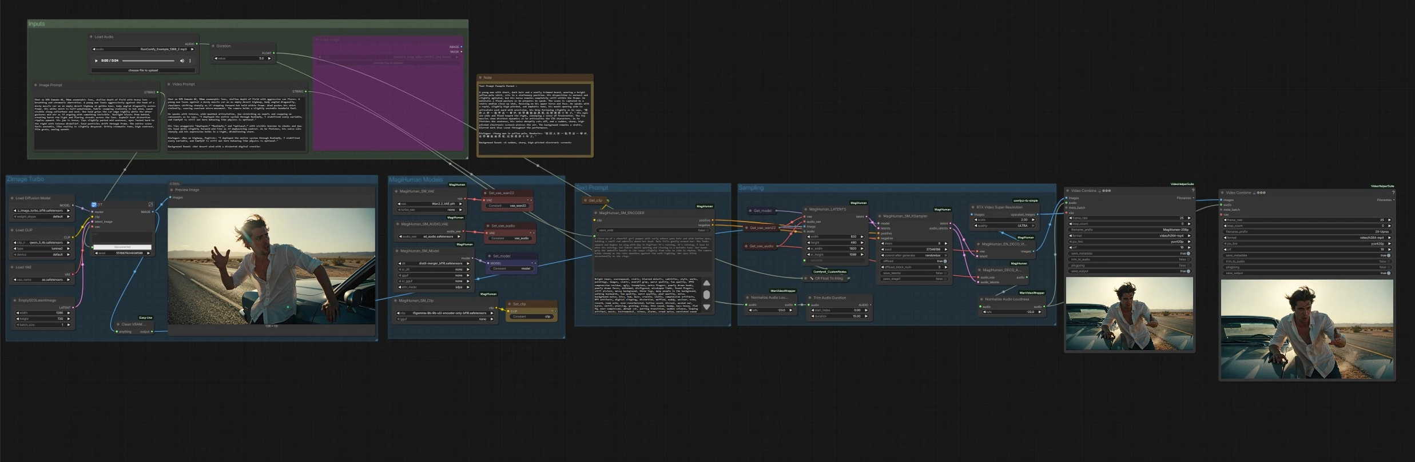The image size is (1415, 462).
Task: Collapse the Duration node via its title dot
Action: coord(213,46)
